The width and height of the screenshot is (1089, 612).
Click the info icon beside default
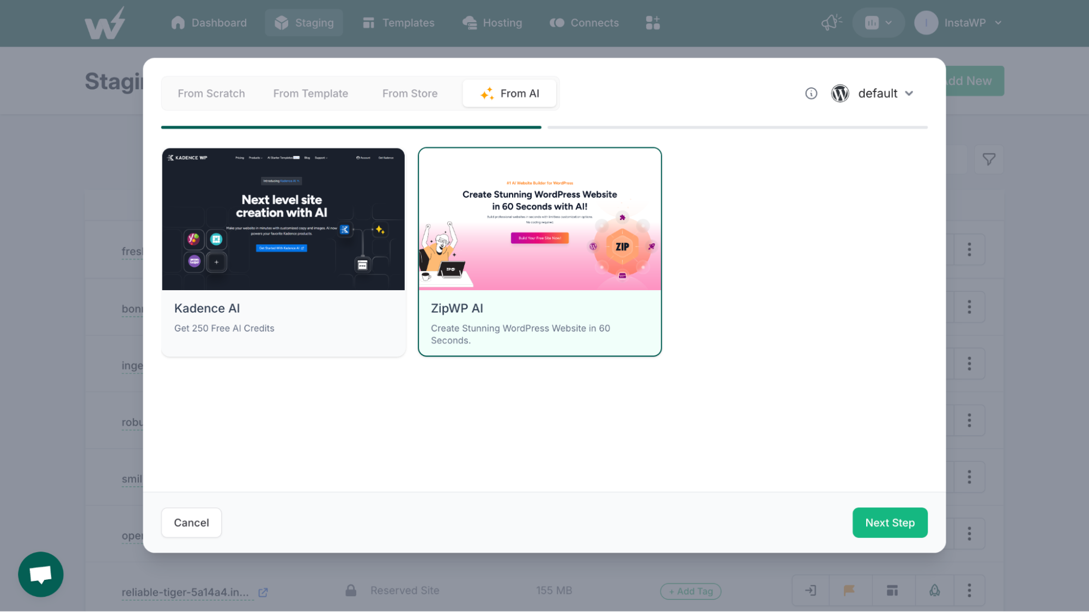[811, 94]
